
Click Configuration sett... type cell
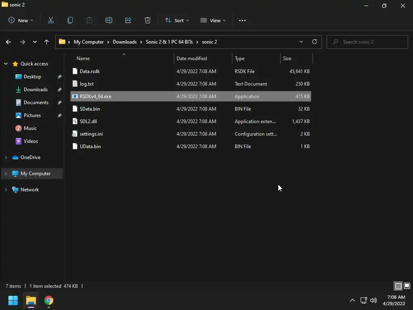256,134
